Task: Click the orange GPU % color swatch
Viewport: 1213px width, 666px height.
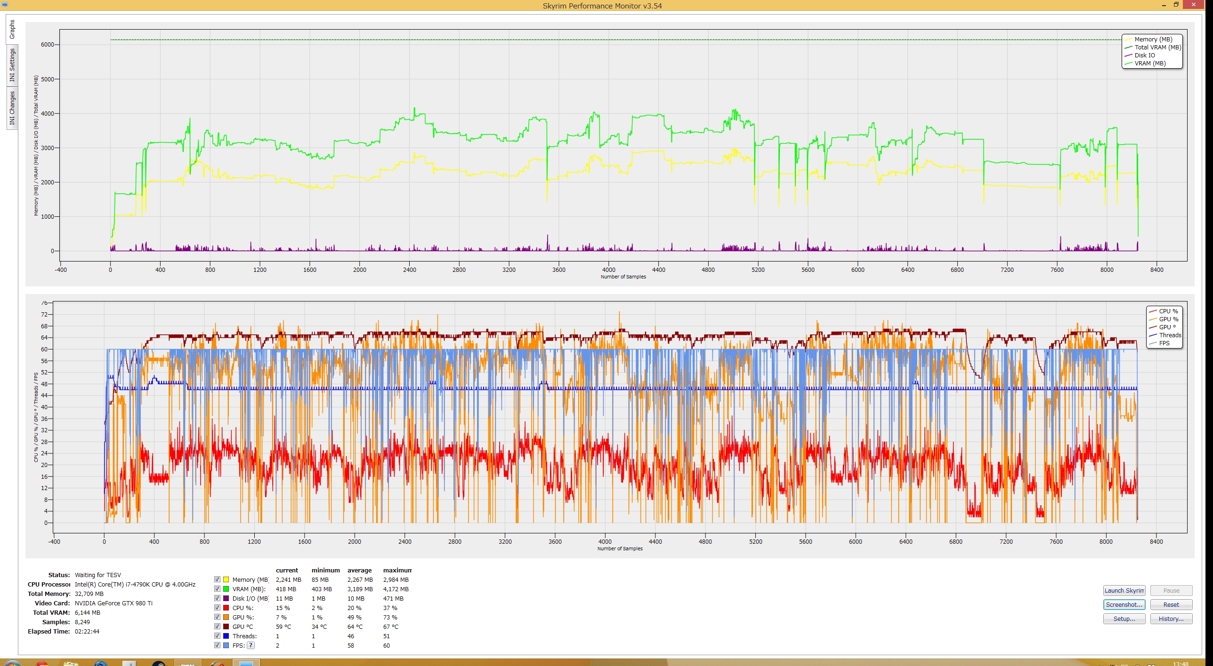Action: (x=226, y=617)
